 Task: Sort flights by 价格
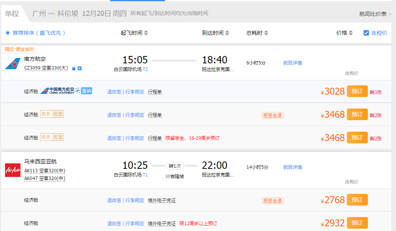click(x=345, y=33)
